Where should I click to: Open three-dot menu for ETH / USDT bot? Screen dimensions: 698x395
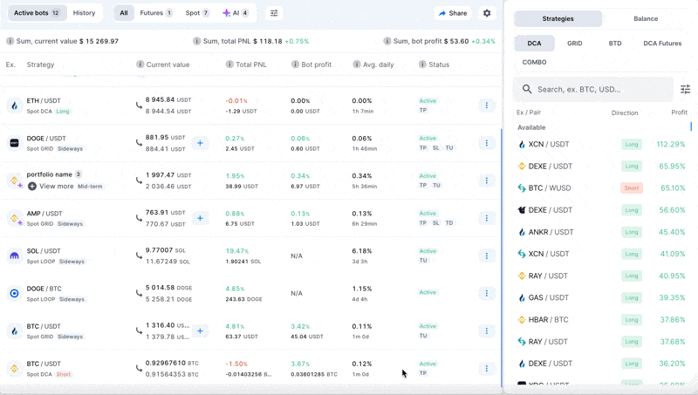[x=487, y=106]
